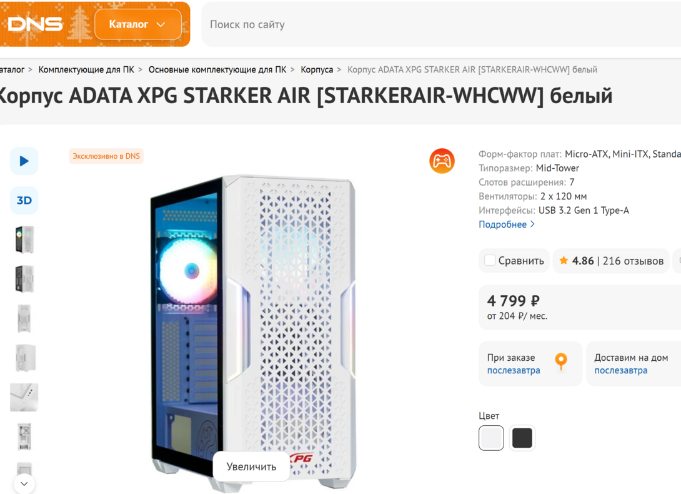Open the 3D product view
Viewport: 681px width, 494px height.
24,201
